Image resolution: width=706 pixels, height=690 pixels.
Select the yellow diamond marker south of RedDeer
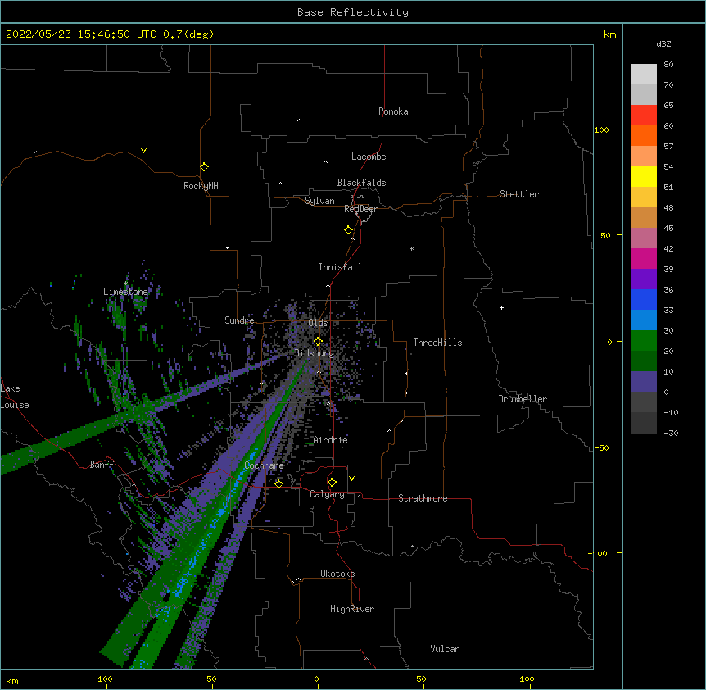[348, 230]
